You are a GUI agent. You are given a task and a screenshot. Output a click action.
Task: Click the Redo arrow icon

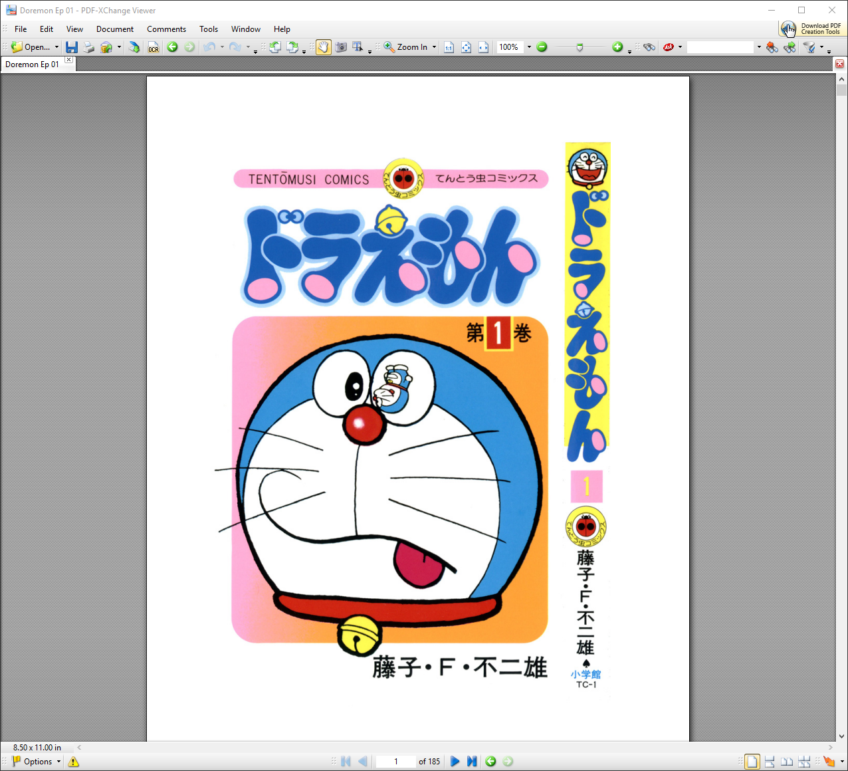(235, 47)
